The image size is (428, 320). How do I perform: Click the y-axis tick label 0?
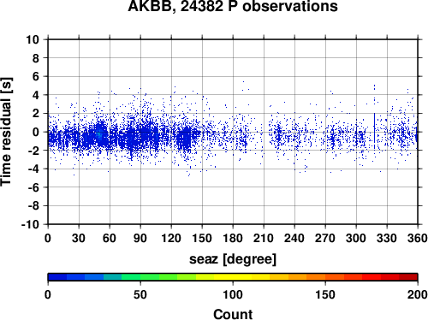click(36, 132)
